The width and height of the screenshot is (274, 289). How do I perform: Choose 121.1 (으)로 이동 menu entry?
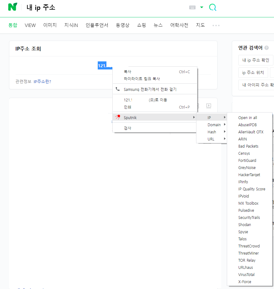(155, 100)
